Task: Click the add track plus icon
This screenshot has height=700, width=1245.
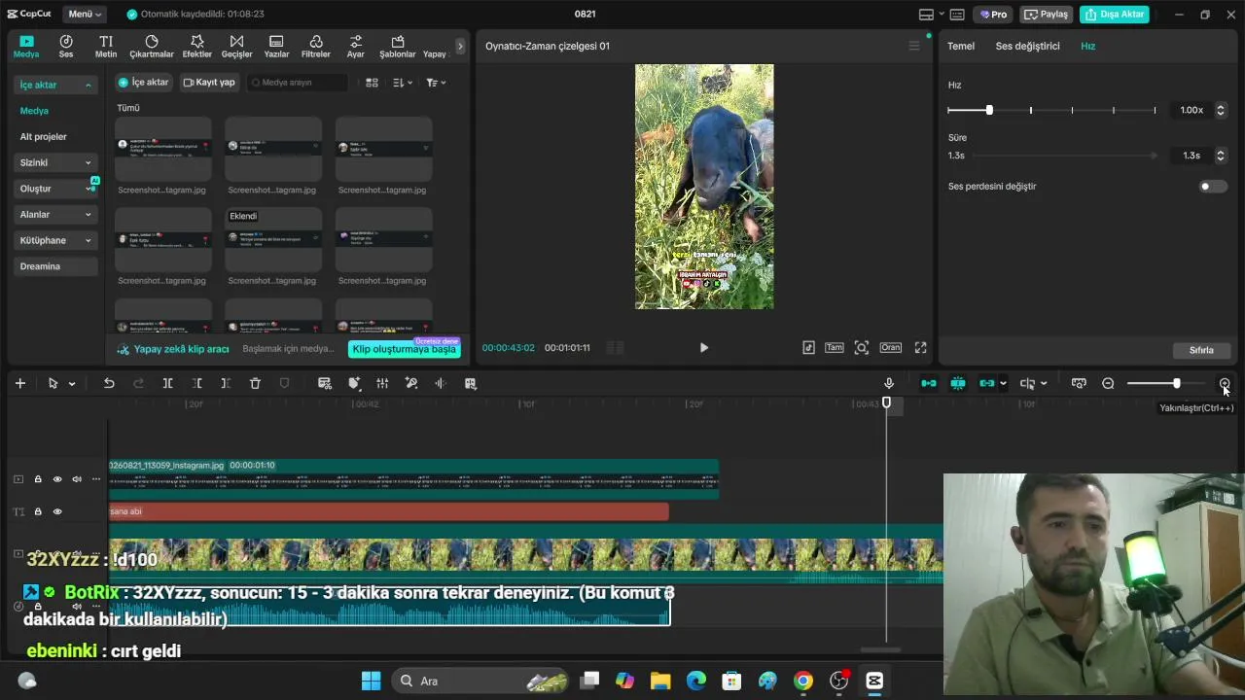Action: point(19,383)
